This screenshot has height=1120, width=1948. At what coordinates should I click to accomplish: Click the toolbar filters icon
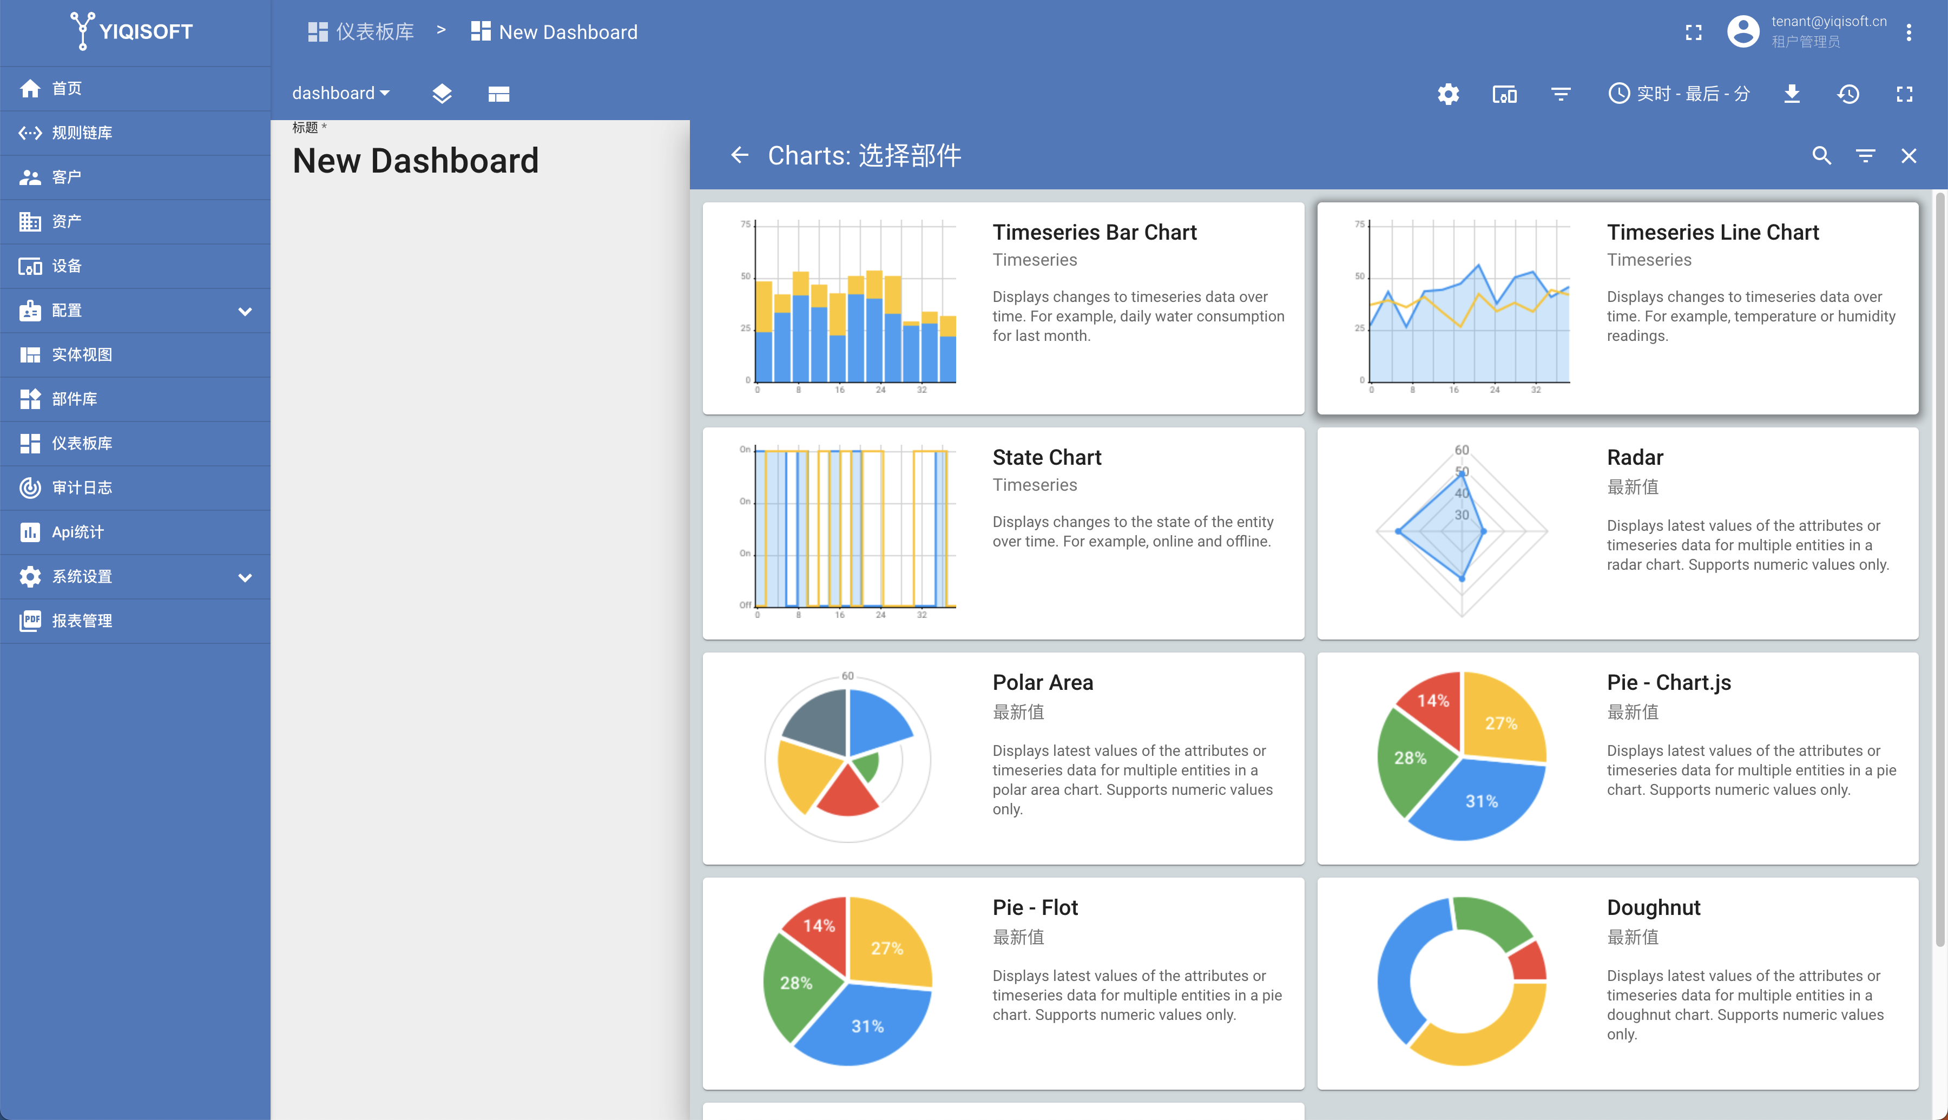coord(1561,94)
